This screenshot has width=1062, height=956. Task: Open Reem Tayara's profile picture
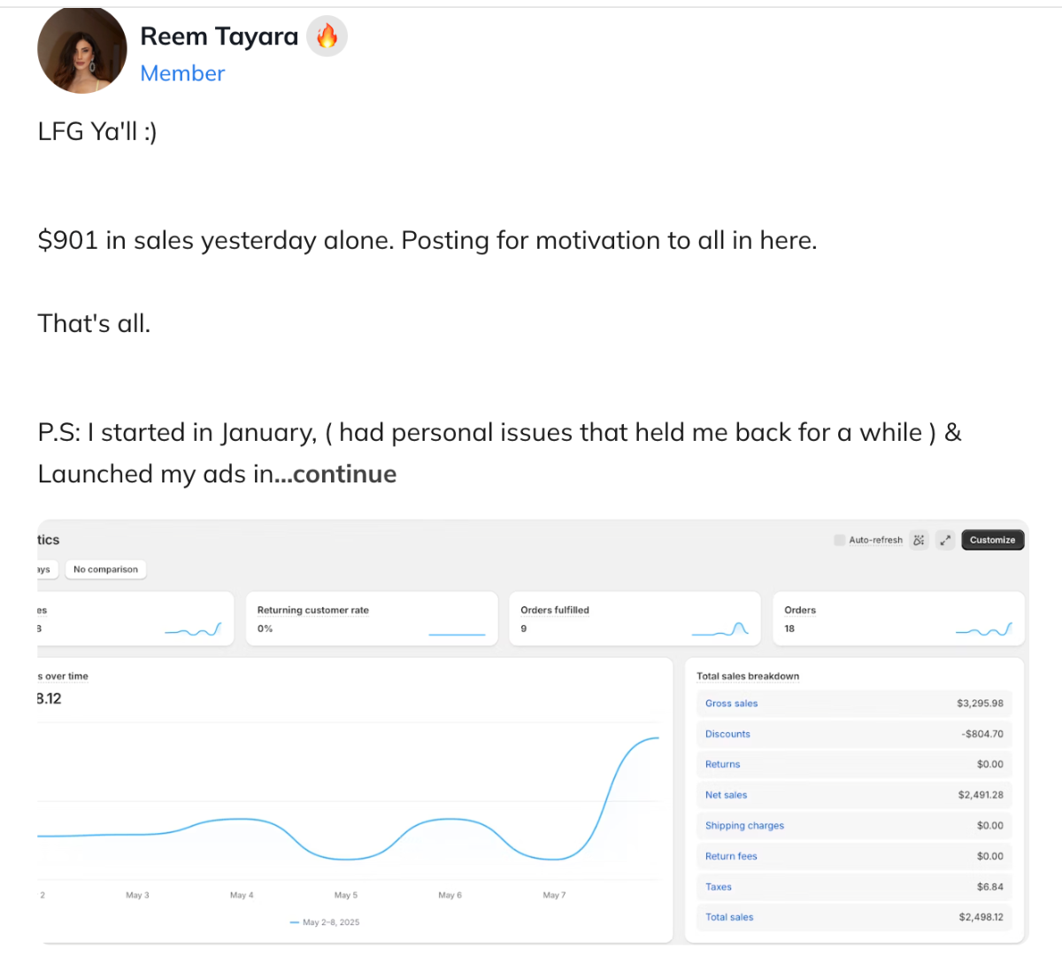pos(82,50)
